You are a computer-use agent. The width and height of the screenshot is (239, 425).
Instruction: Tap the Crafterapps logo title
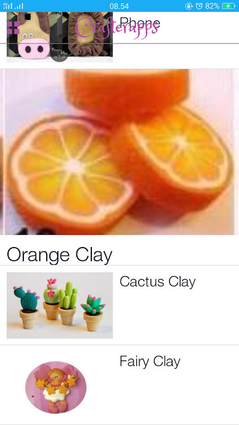[116, 28]
